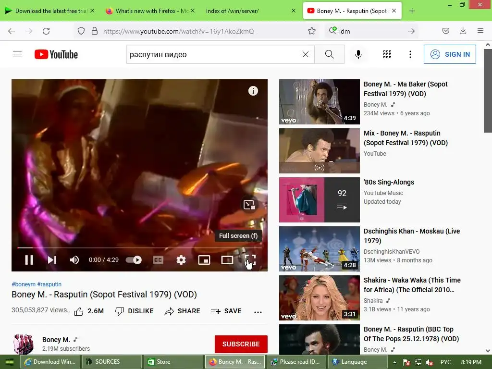
Task: Click the idm search box
Action: coord(370,31)
